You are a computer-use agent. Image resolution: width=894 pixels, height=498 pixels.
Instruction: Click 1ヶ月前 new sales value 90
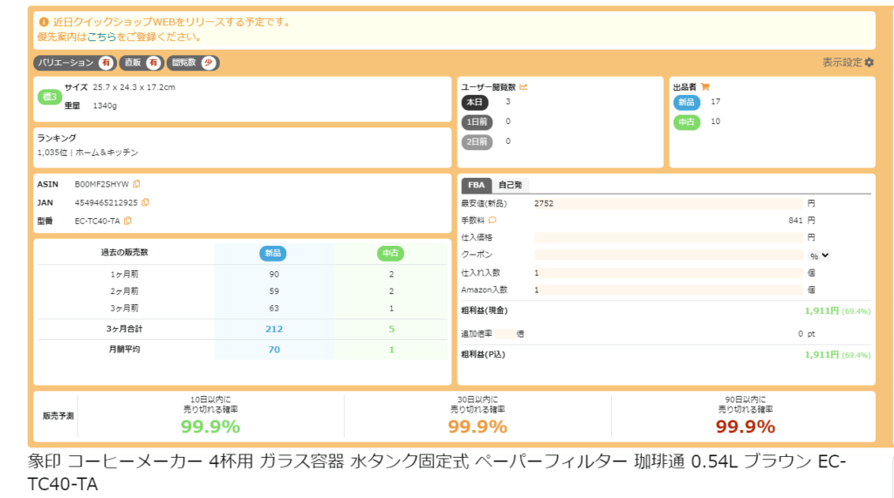(x=273, y=274)
